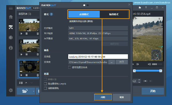The height and width of the screenshot is (105, 172).
Task: Click the dialog 开始 start button
Action: [103, 97]
